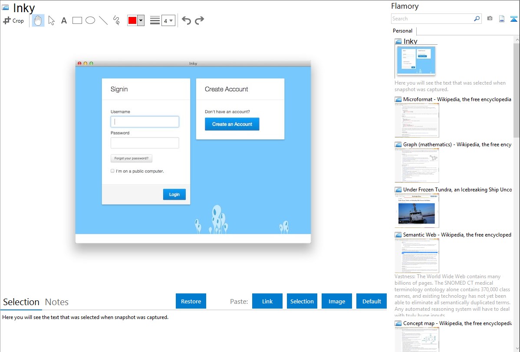The height and width of the screenshot is (352, 520).
Task: Click the Restore button
Action: click(x=191, y=301)
